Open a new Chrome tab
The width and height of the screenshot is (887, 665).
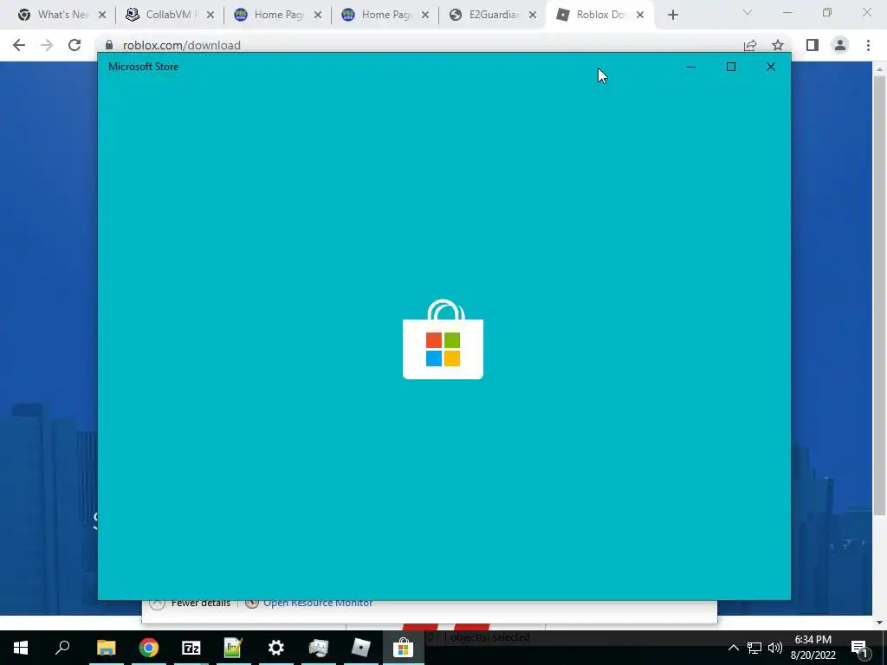(x=672, y=16)
